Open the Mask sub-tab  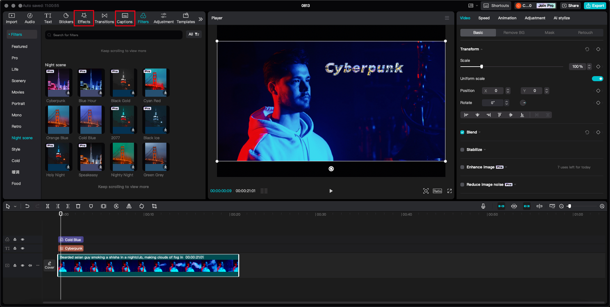click(549, 33)
